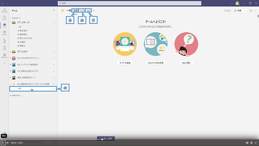Expand the 部門_営業部 team
This screenshot has width=259, height=146.
pos(10,52)
